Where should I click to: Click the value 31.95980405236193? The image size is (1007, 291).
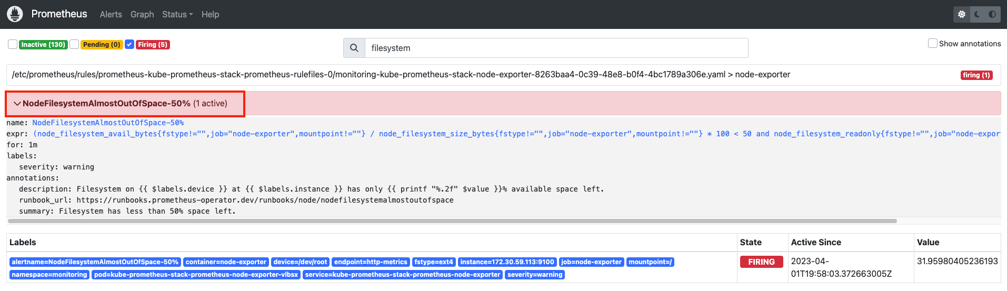coord(957,261)
